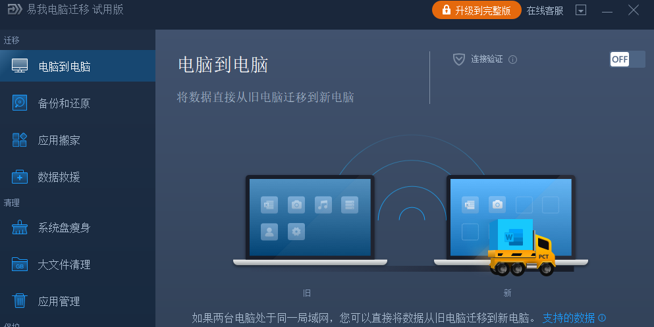Click the yellow PCT truck illustration

522,247
